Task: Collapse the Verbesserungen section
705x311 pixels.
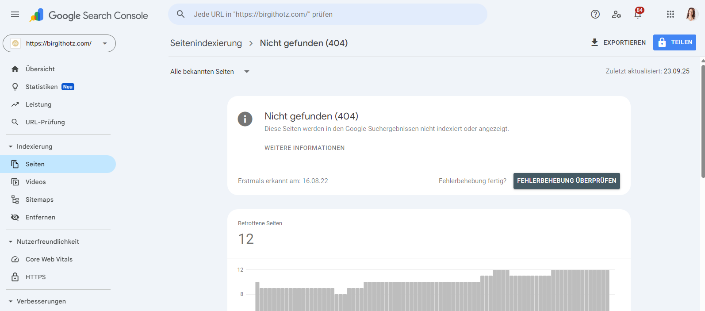Action: coord(11,301)
